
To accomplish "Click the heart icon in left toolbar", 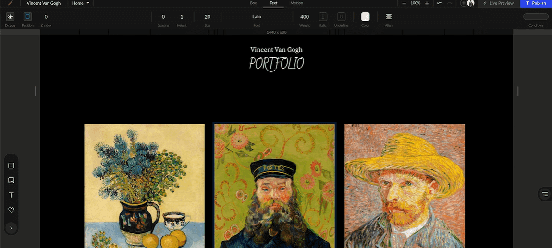I will (x=11, y=210).
